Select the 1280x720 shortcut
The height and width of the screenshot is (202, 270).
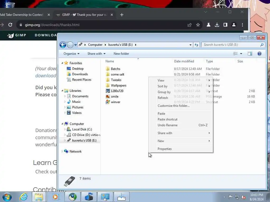pos(117,91)
